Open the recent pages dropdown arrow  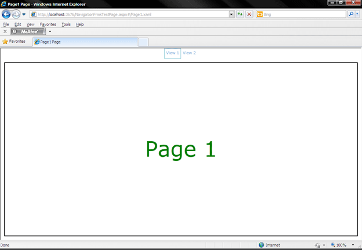coord(24,14)
